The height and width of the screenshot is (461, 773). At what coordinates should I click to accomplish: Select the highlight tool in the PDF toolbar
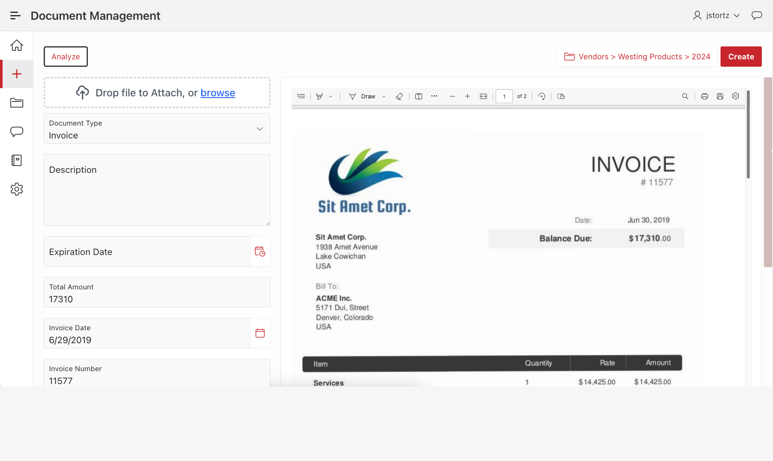tap(319, 96)
